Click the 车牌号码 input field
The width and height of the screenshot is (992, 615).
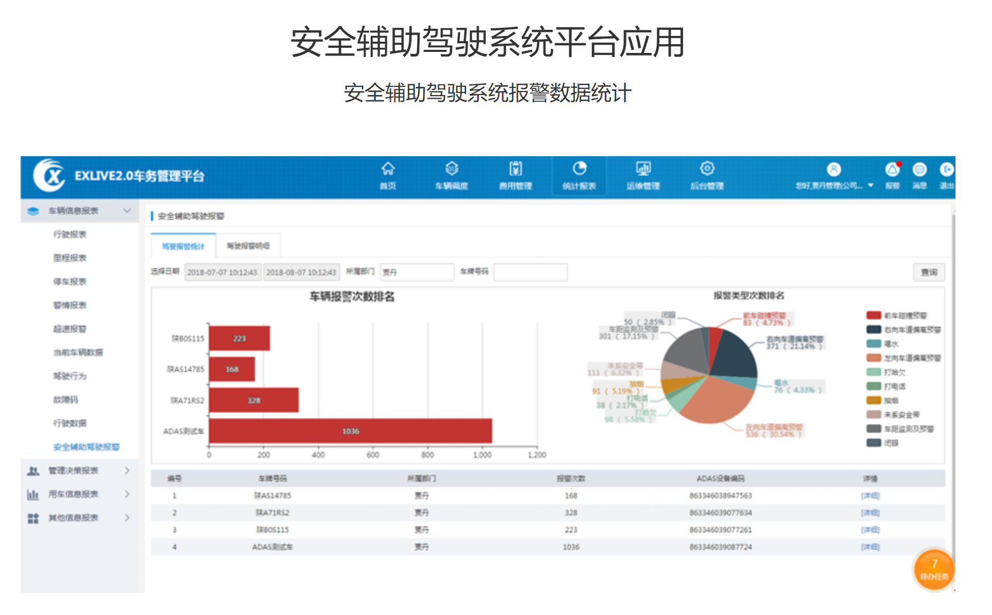point(530,272)
